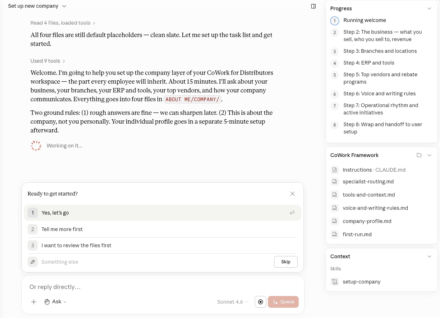440x318 pixels.
Task: Click the stop recording circle button
Action: click(261, 302)
